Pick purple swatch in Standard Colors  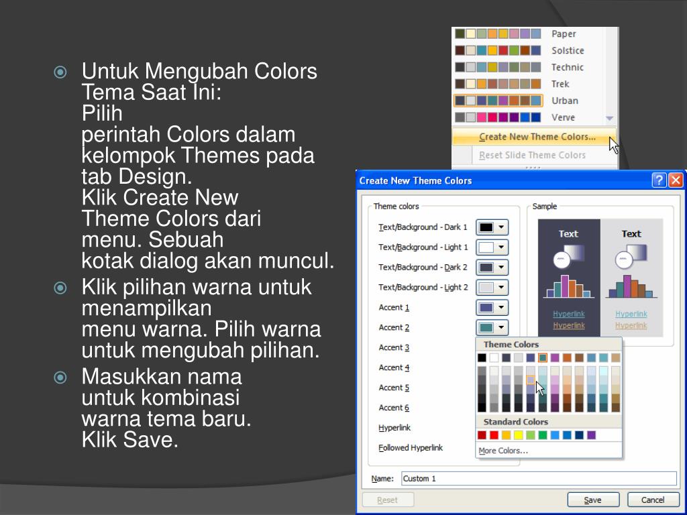click(592, 435)
